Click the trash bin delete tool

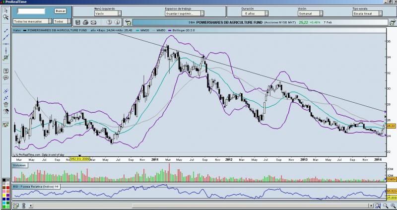point(6,104)
